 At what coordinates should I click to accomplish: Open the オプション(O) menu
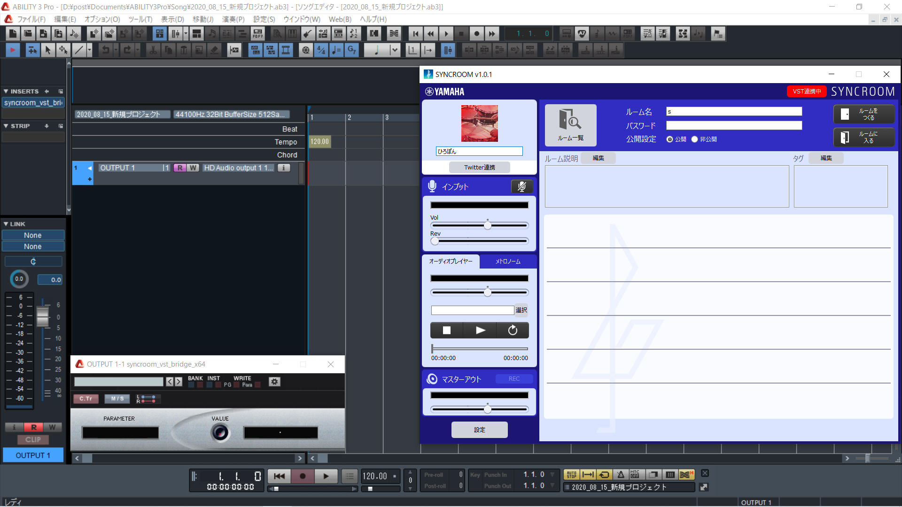tap(102, 19)
